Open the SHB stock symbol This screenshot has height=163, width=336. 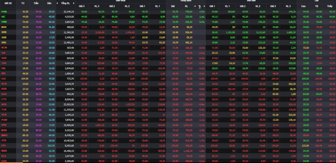pyautogui.click(x=4, y=32)
